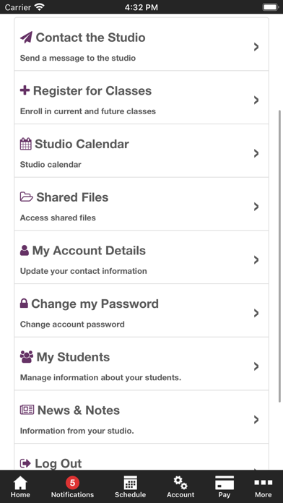The width and height of the screenshot is (283, 503).
Task: Expand News & Notes with right chevron
Action: pyautogui.click(x=256, y=420)
